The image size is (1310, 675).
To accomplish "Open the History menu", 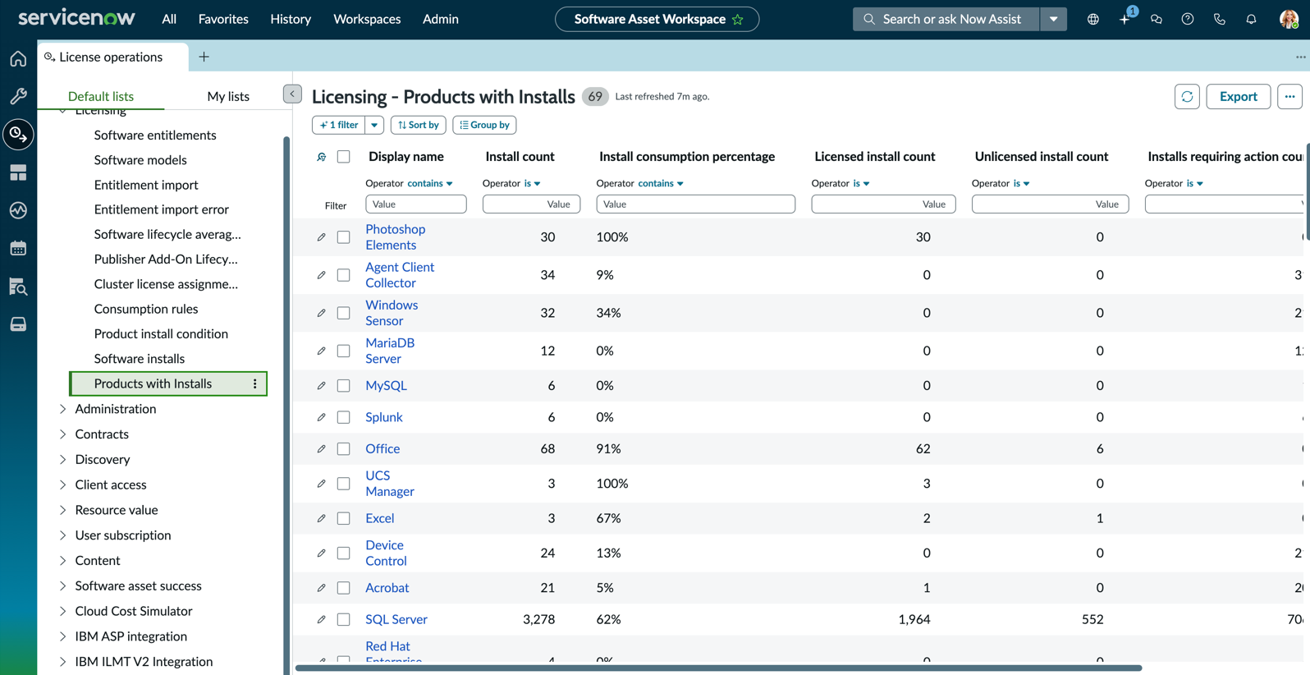I will point(291,19).
